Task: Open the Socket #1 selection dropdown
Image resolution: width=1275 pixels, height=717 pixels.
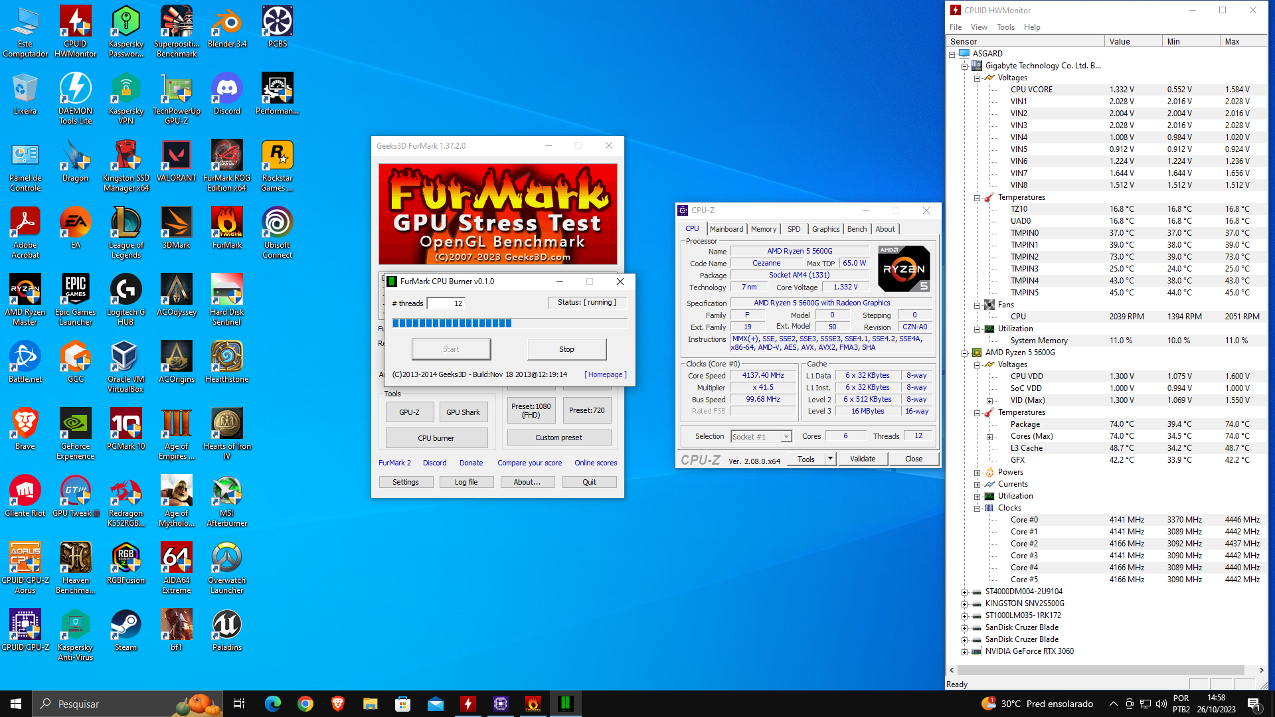Action: (786, 437)
